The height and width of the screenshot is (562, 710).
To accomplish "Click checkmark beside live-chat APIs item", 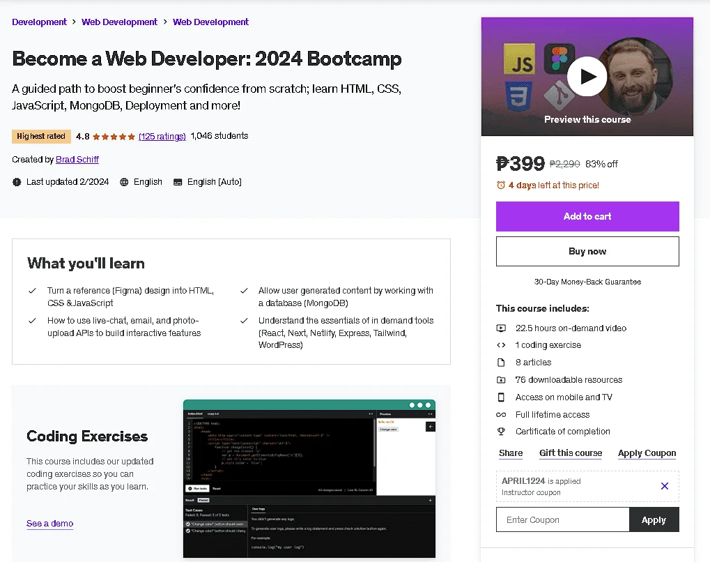I will pos(32,321).
